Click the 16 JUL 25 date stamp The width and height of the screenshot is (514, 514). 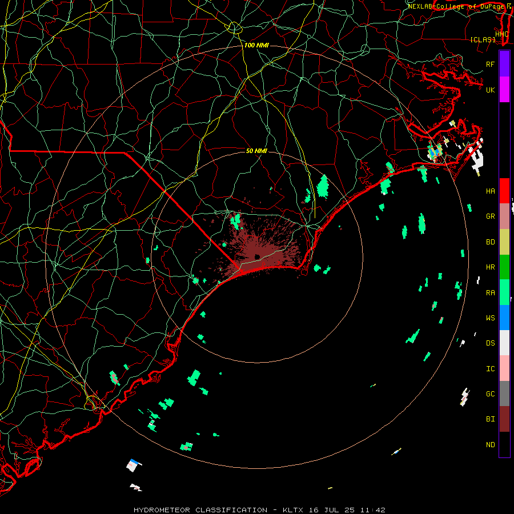click(331, 510)
